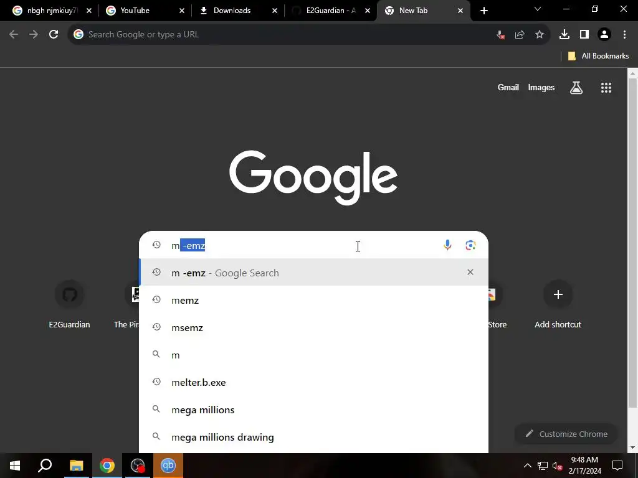Image resolution: width=638 pixels, height=478 pixels.
Task: Close the Downloads tab
Action: pos(275,11)
